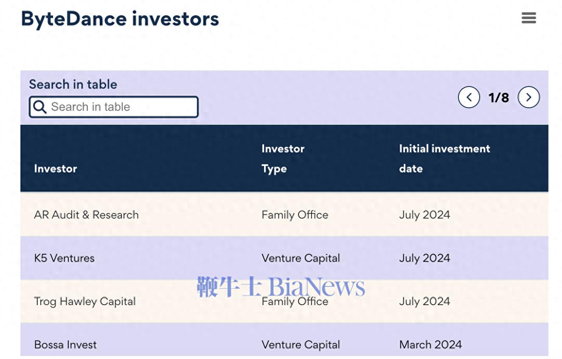
Task: Click July 2024 date for K5 Ventures
Action: pos(424,258)
